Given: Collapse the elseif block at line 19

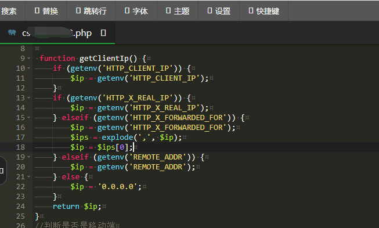Looking at the screenshot, I should 29,157.
